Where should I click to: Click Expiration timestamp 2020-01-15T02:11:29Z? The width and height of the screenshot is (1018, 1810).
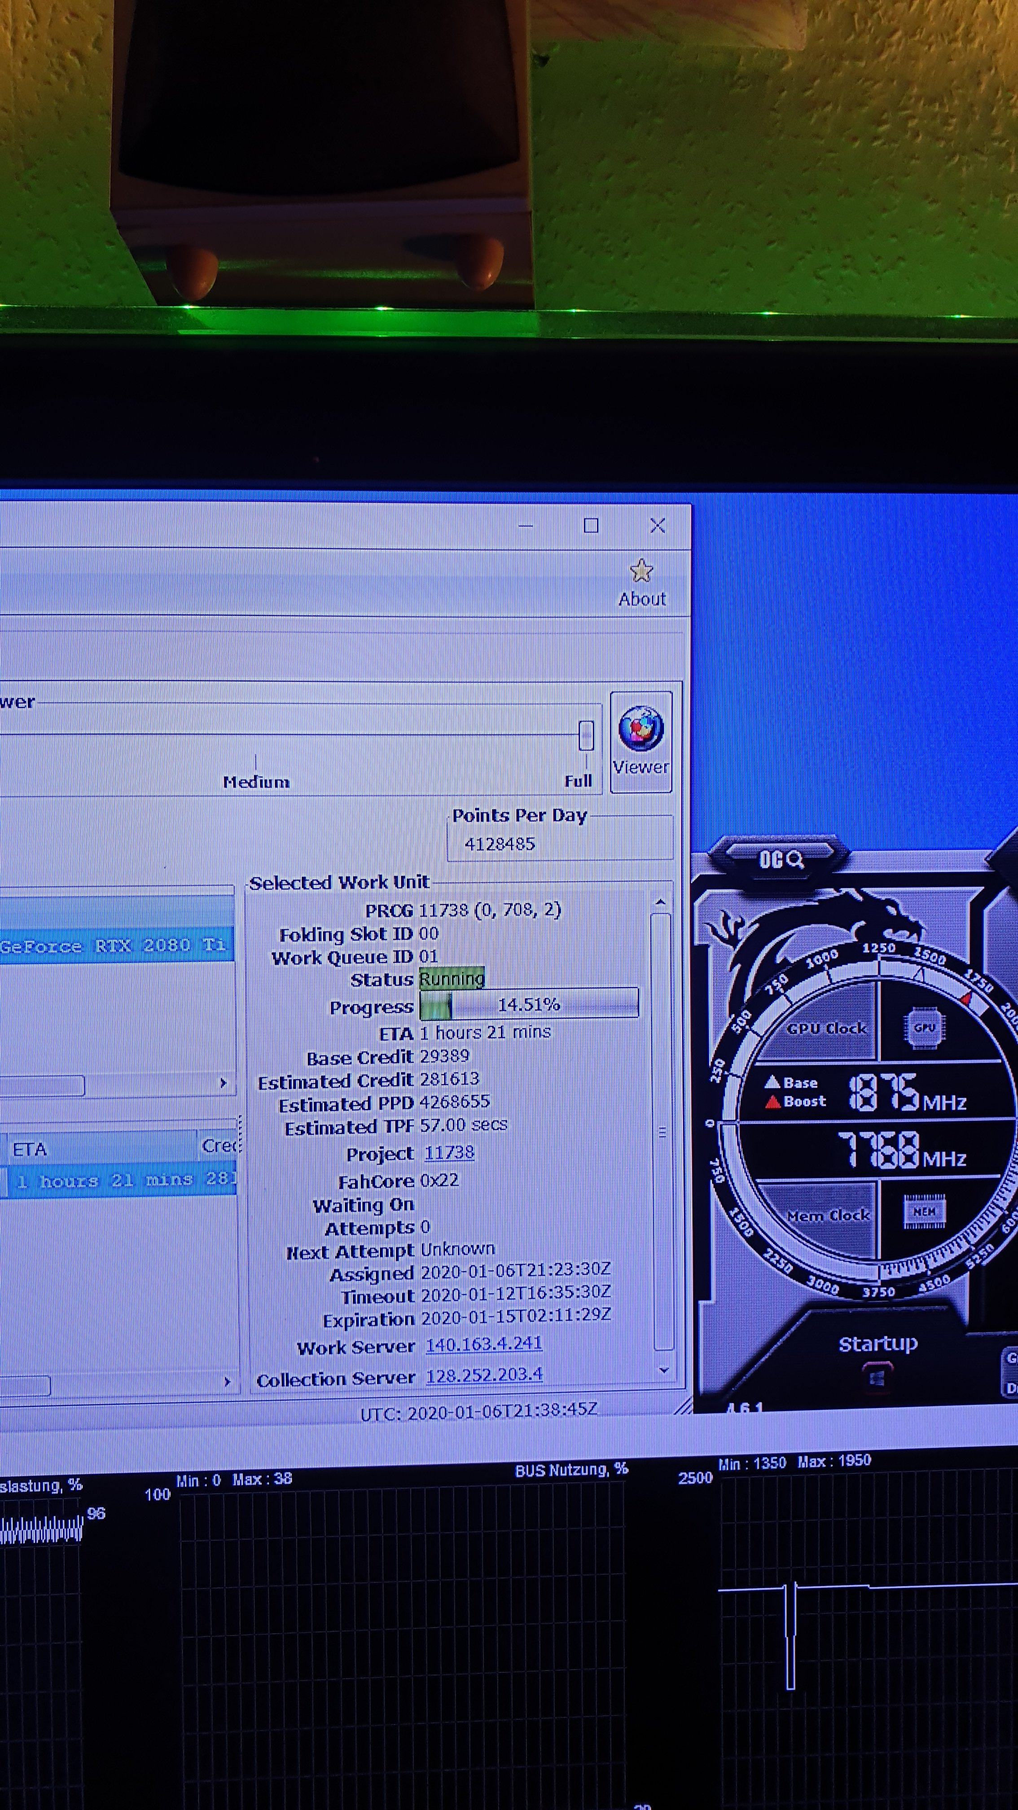pos(516,1315)
